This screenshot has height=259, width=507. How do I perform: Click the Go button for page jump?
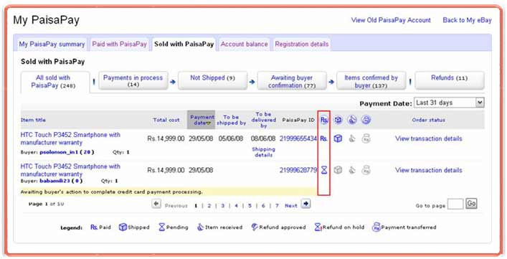click(471, 203)
